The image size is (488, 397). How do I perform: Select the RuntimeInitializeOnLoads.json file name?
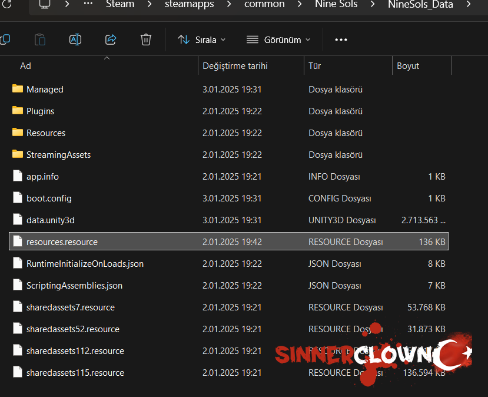point(85,264)
